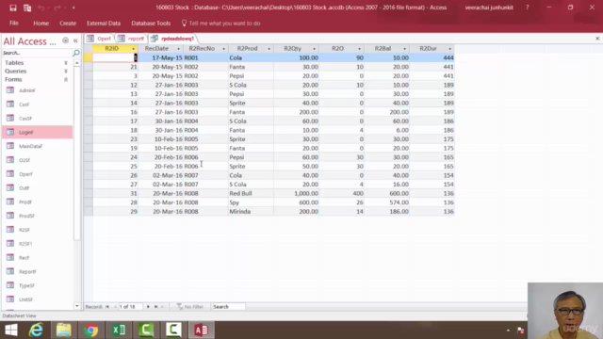Open Excel from the taskbar
The image size is (603, 339).
[x=119, y=330]
